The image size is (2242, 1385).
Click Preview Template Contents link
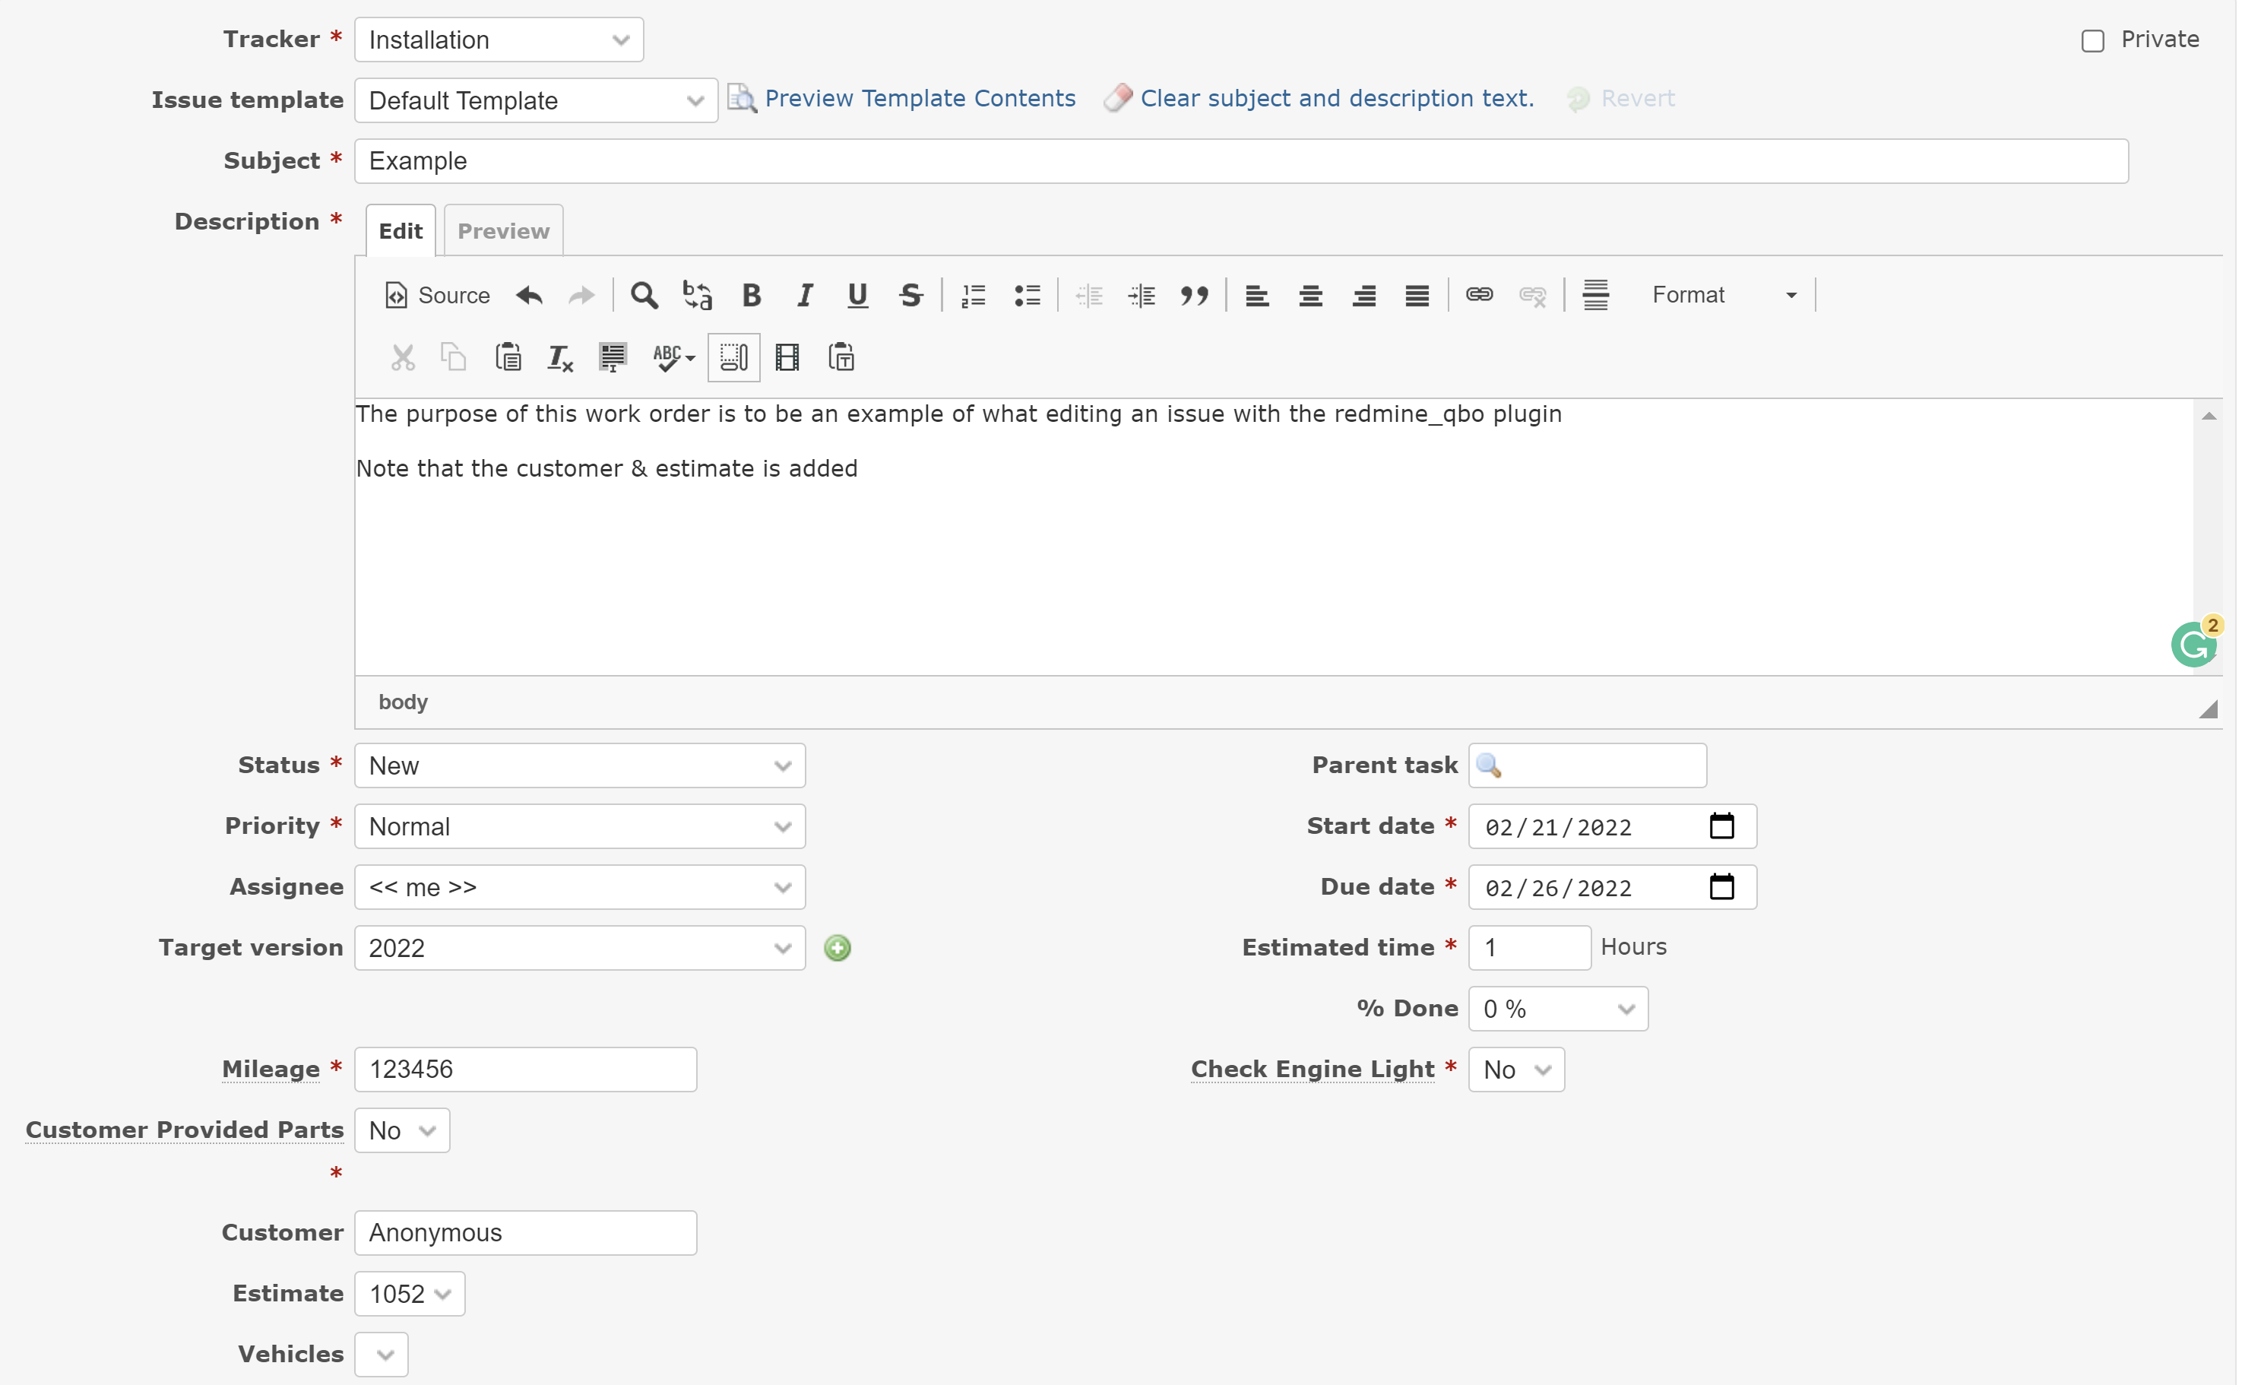[920, 98]
